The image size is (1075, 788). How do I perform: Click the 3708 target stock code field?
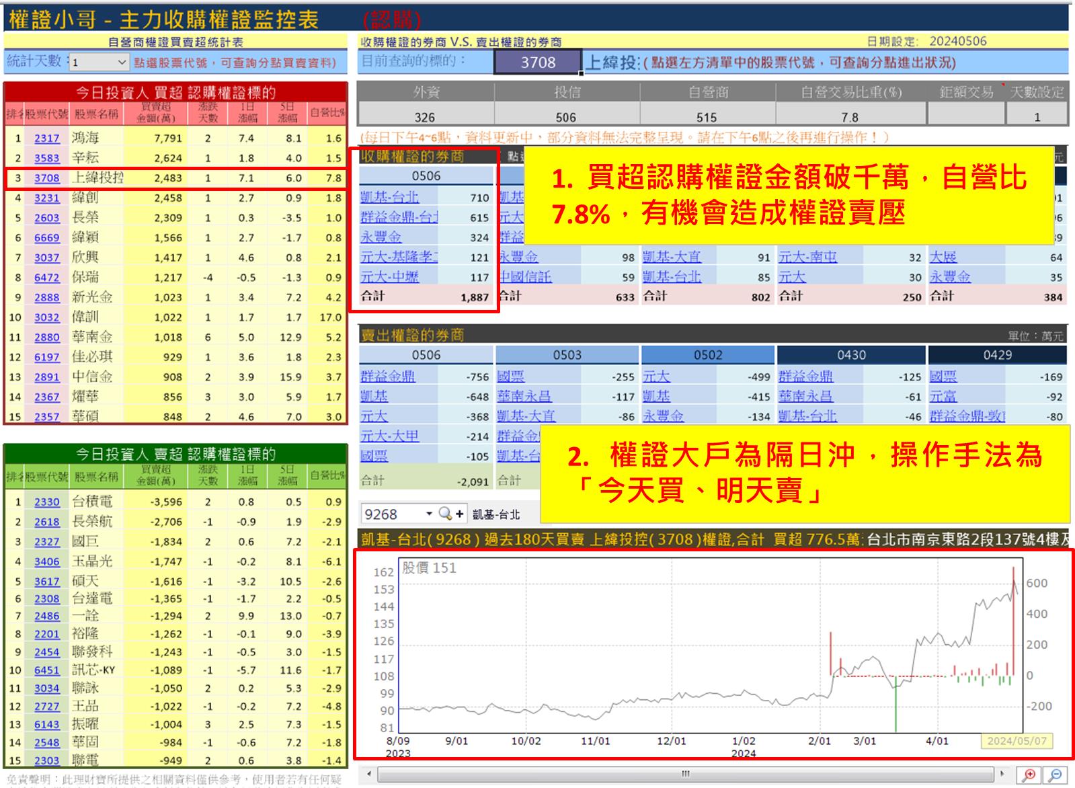538,63
